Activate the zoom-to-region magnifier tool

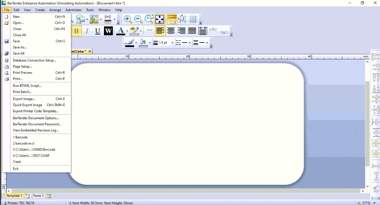(149, 19)
